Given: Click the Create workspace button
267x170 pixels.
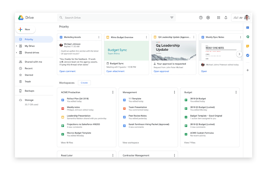Looking at the screenshot, I should pos(84,83).
